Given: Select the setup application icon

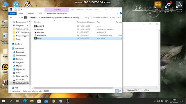Looking at the screenshot, I should [35, 38].
